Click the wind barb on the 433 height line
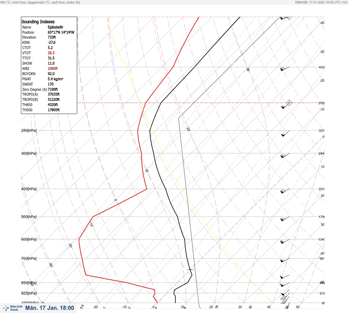 (x=285, y=69)
